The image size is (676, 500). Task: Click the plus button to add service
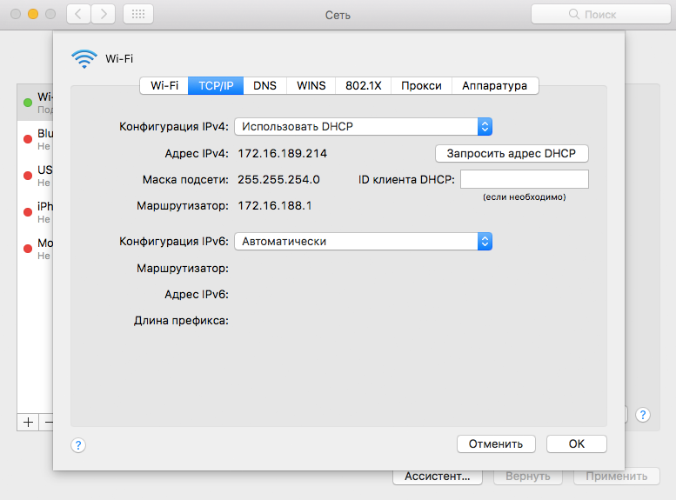pyautogui.click(x=28, y=422)
